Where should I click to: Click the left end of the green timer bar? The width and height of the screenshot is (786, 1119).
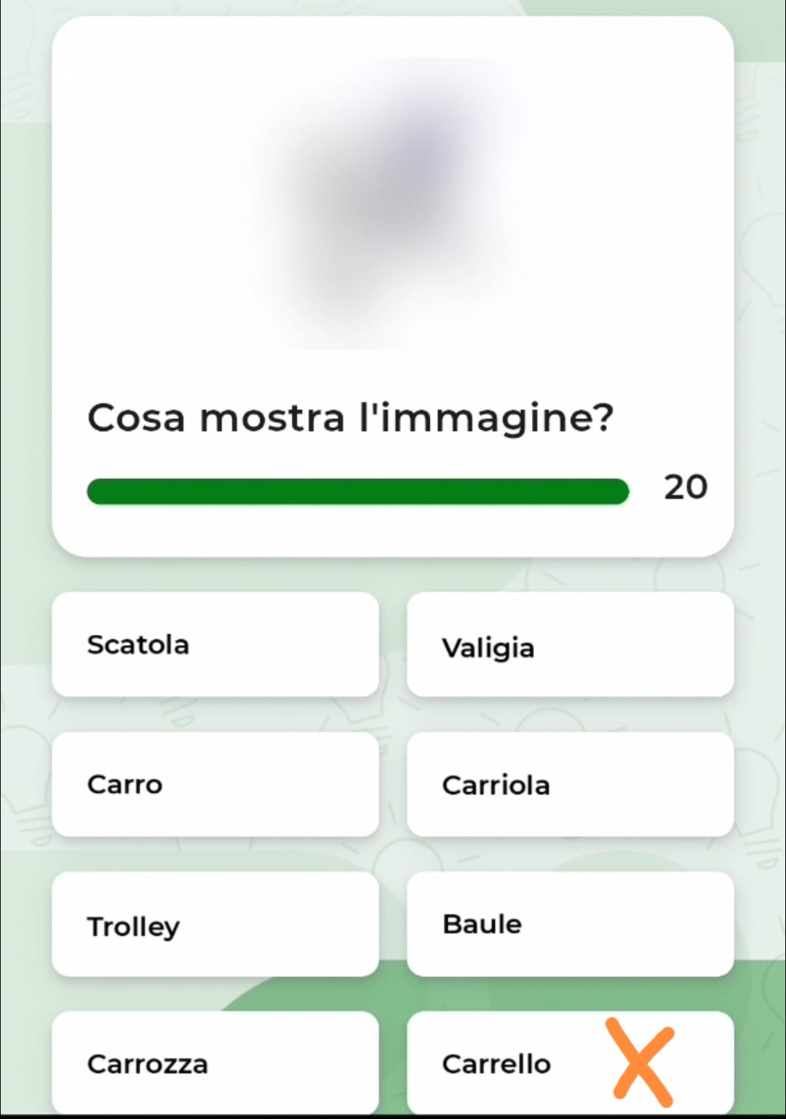(x=98, y=491)
